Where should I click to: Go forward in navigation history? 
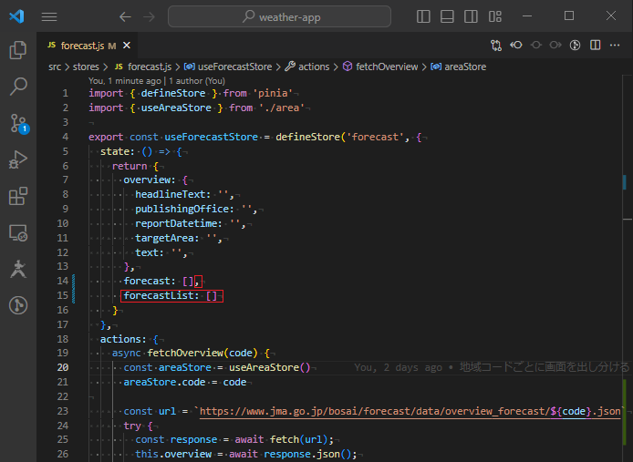pos(149,16)
